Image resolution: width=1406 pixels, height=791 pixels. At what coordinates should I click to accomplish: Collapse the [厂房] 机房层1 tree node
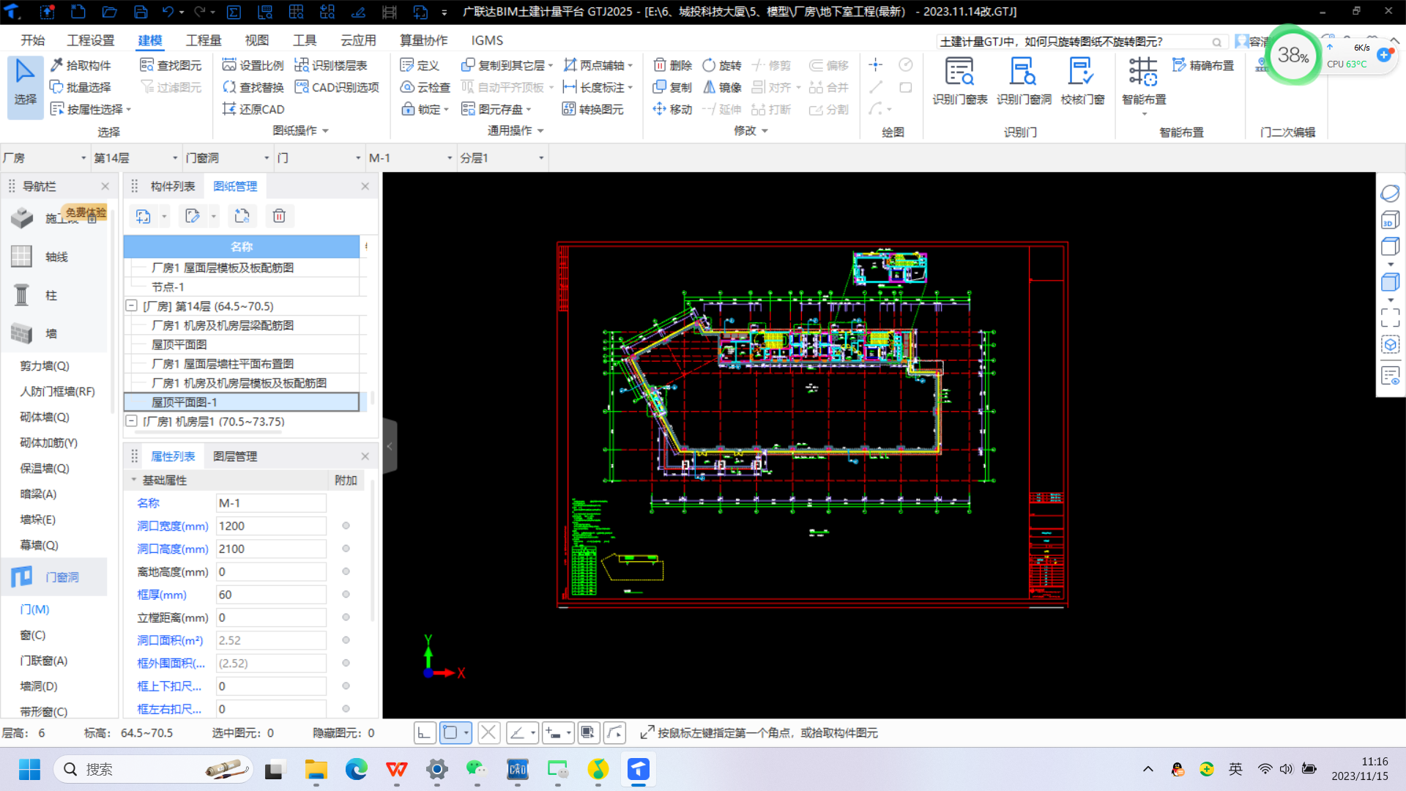pos(132,421)
